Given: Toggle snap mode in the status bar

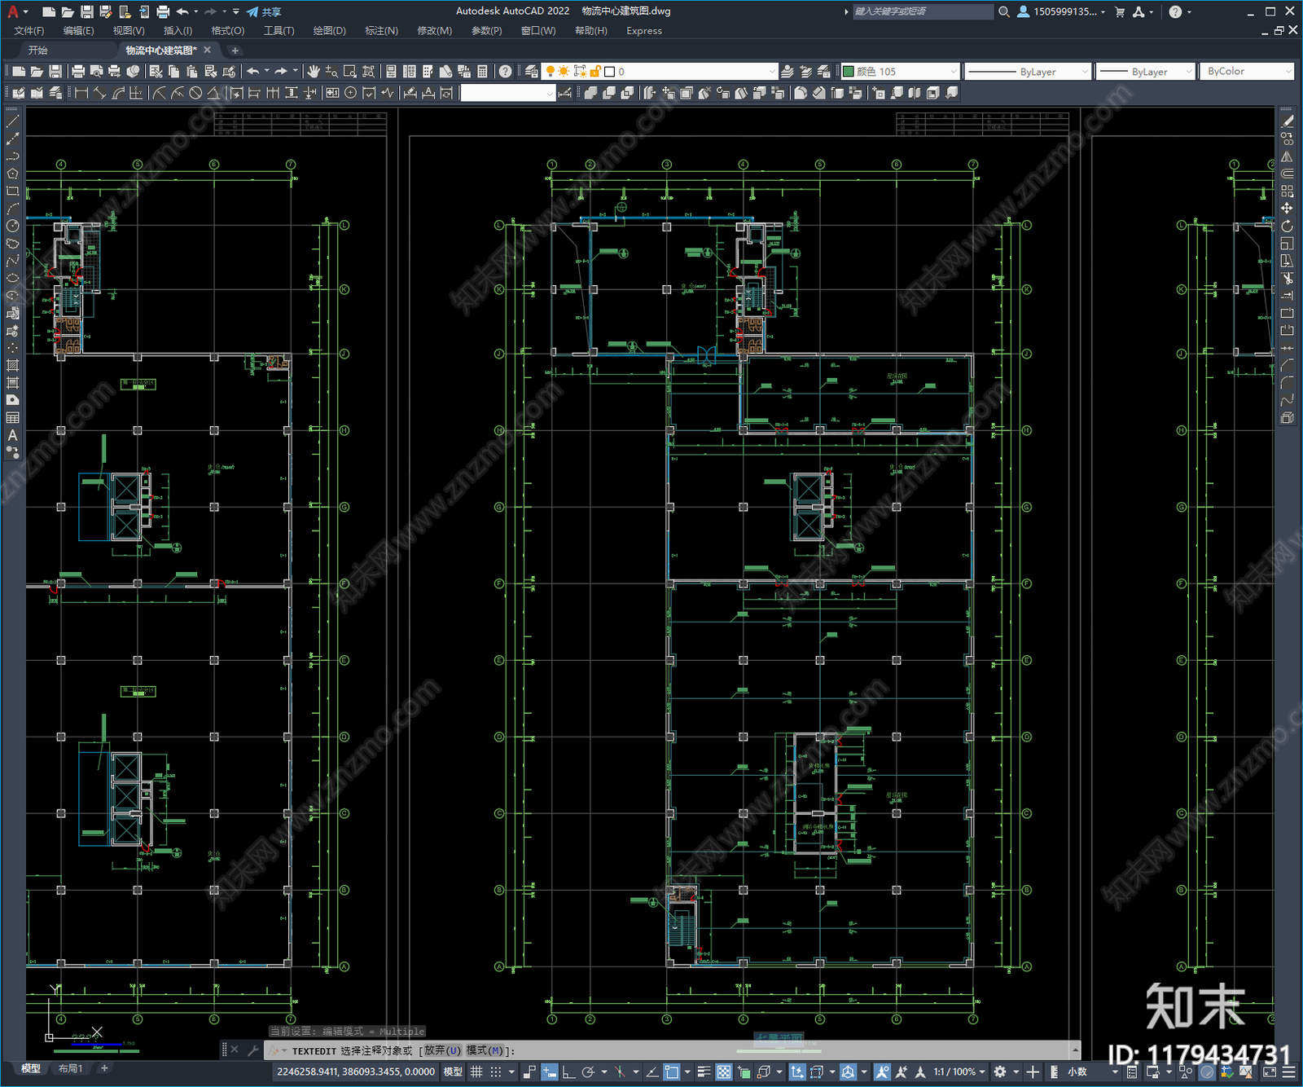Looking at the screenshot, I should [496, 1072].
